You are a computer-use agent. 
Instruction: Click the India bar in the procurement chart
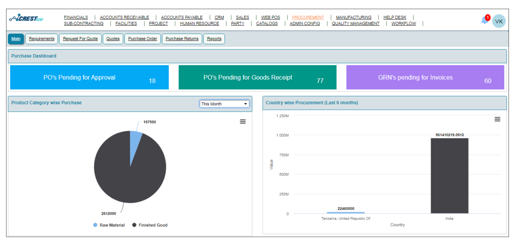449,175
